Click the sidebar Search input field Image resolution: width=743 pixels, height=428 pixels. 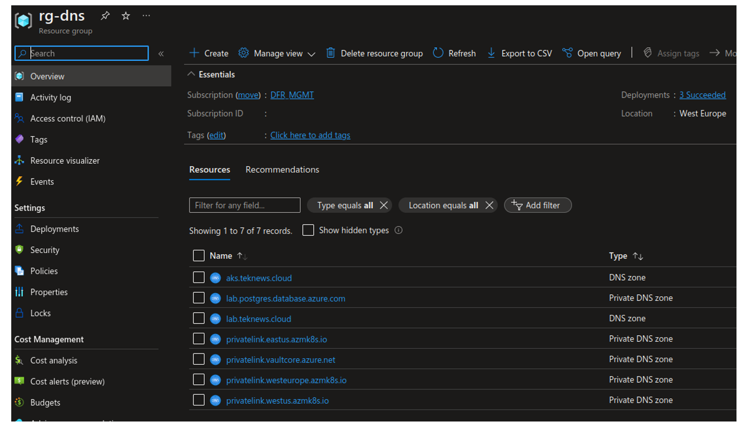tap(82, 53)
